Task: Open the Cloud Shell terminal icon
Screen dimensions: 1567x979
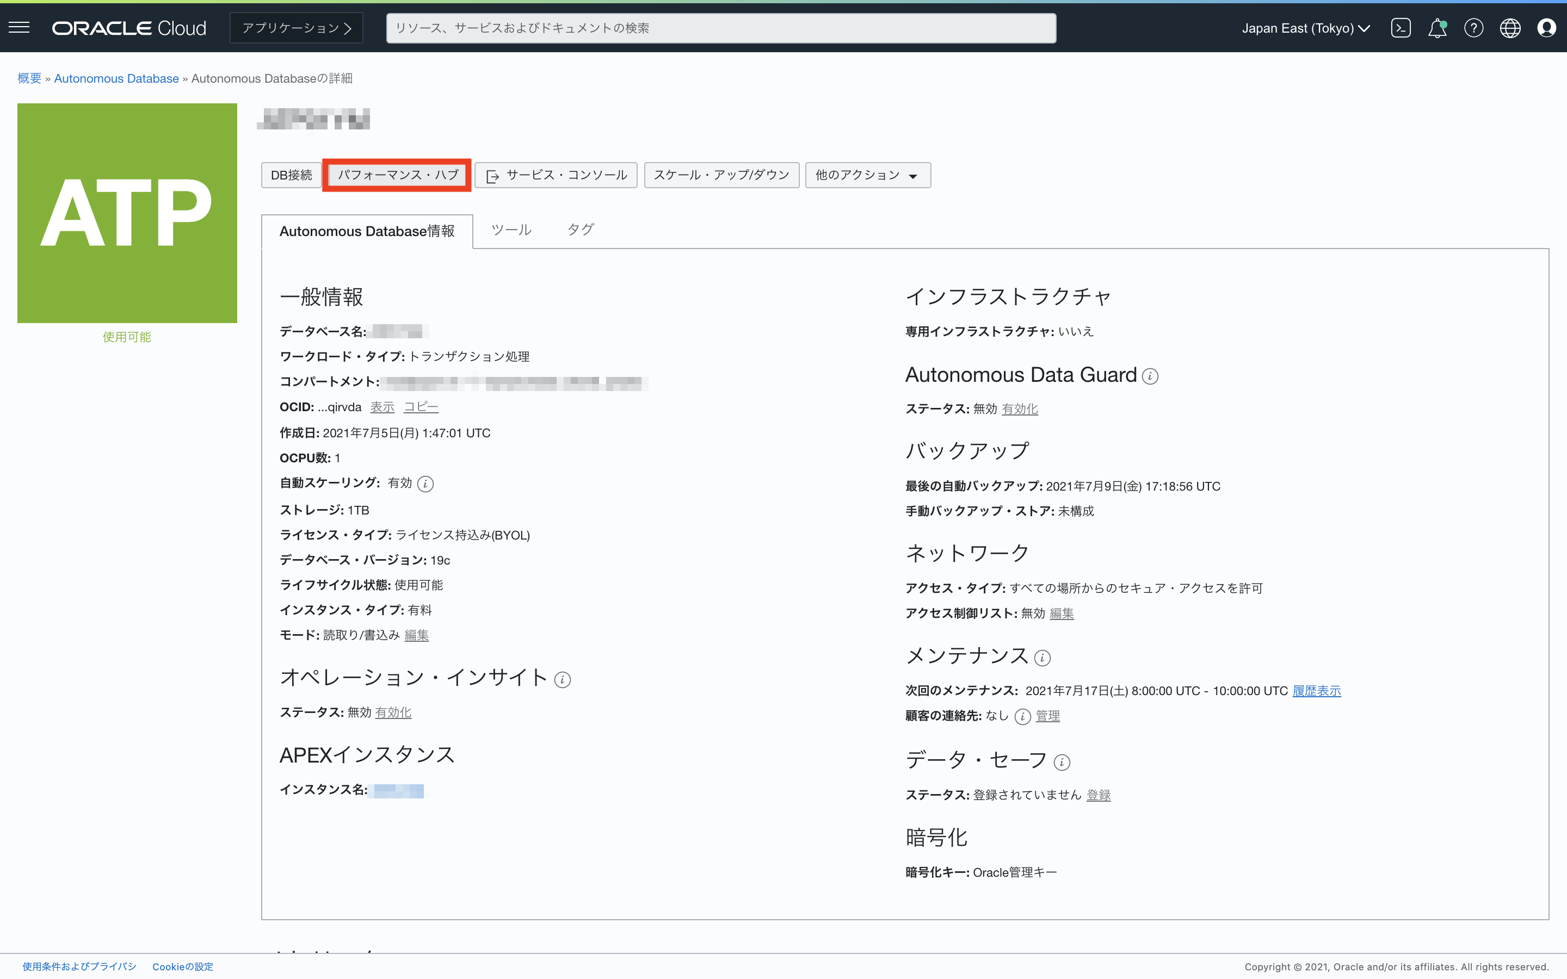Action: point(1401,28)
